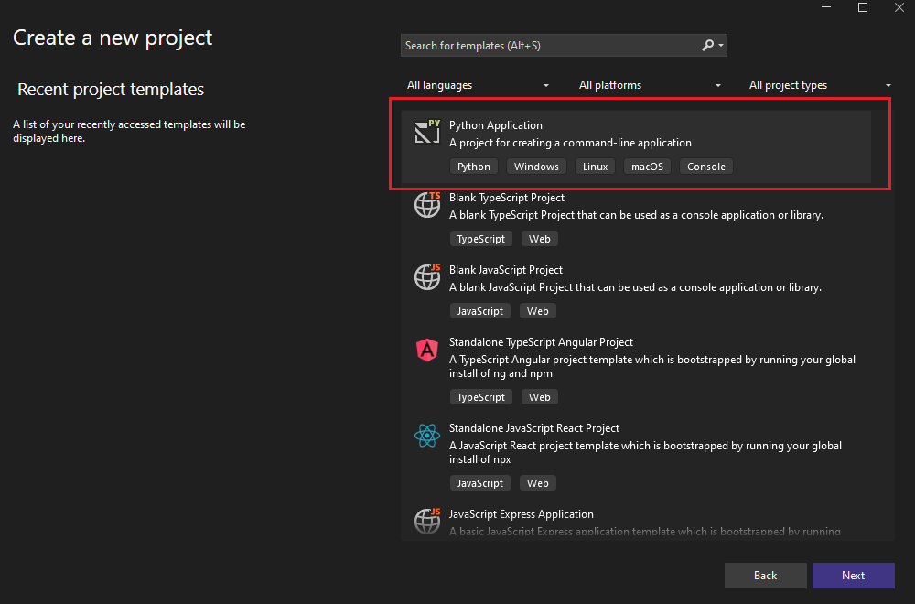Click the Blank TypeScript Project description text
Viewport: 915px width, 604px height.
click(636, 215)
